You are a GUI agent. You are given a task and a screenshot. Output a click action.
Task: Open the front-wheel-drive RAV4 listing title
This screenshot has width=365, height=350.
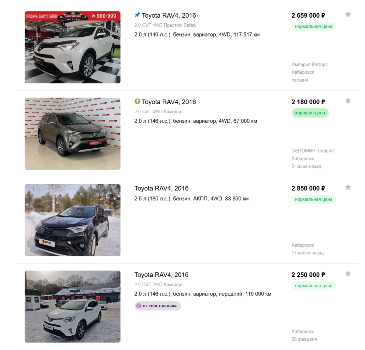point(161,275)
